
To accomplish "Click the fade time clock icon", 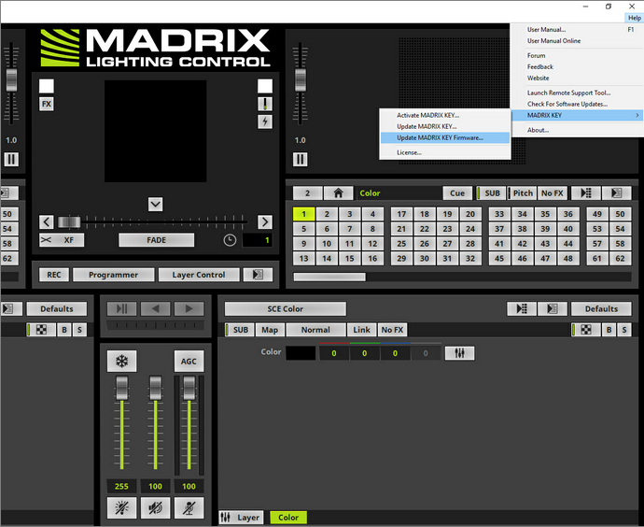I will [x=230, y=240].
